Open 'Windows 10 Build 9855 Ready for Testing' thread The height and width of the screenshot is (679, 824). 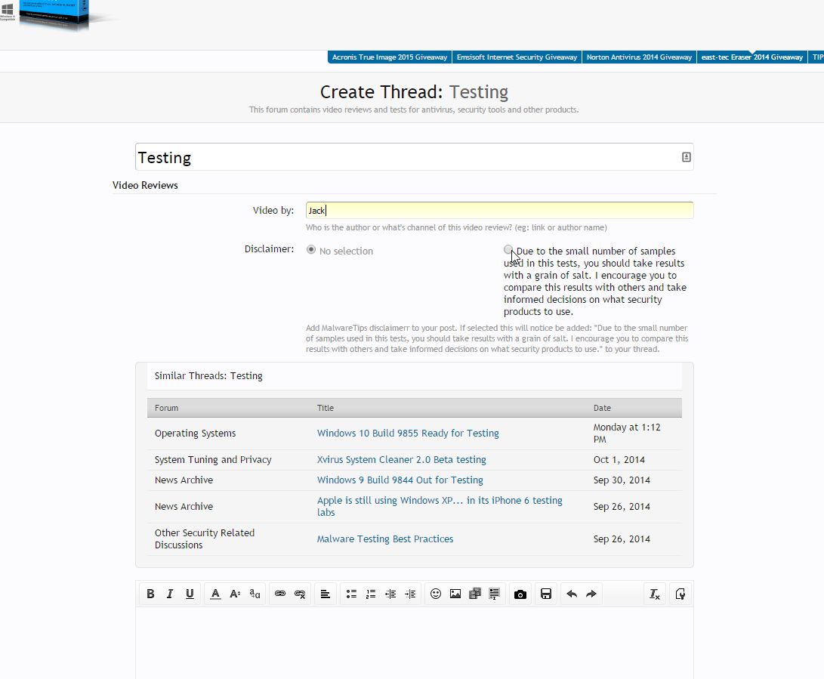[408, 433]
